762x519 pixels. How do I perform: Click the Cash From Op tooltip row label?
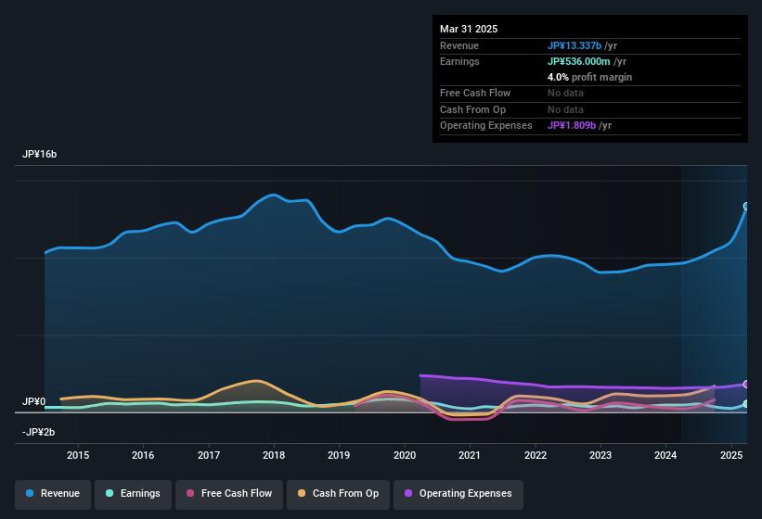pyautogui.click(x=472, y=109)
